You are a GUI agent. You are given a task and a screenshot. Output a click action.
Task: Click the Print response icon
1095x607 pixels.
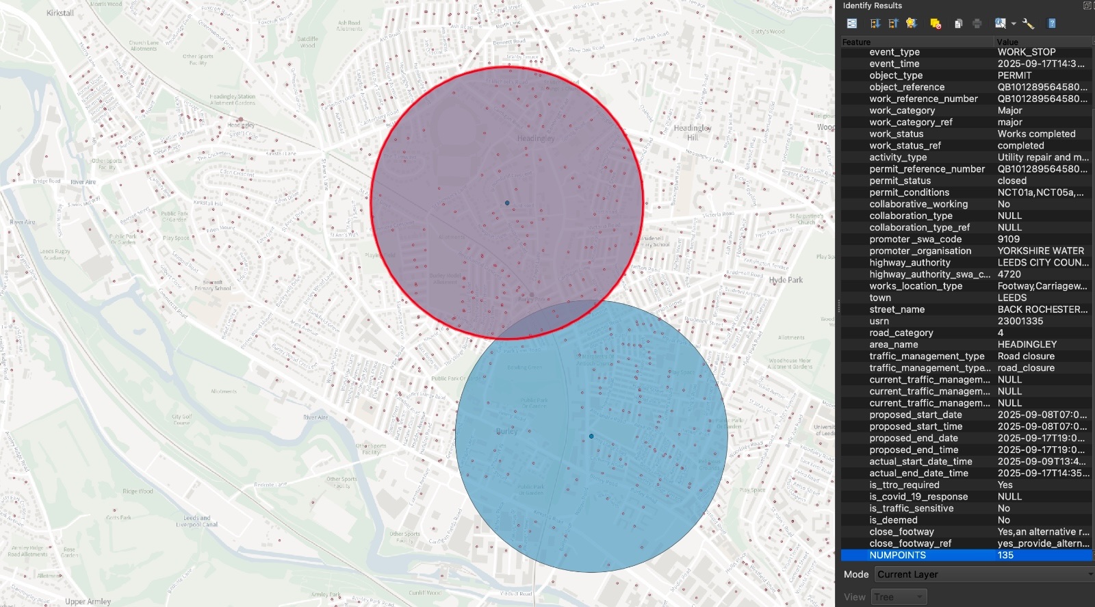pos(977,23)
